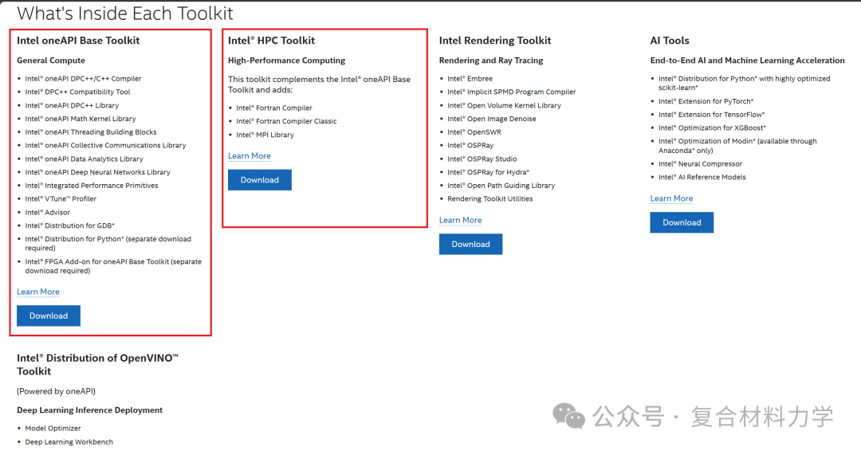861x451 pixels.
Task: Click 'Intel oneAPI Collective Communications Library' item
Action: (x=105, y=145)
